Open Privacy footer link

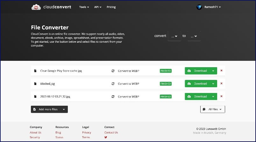click(x=87, y=132)
